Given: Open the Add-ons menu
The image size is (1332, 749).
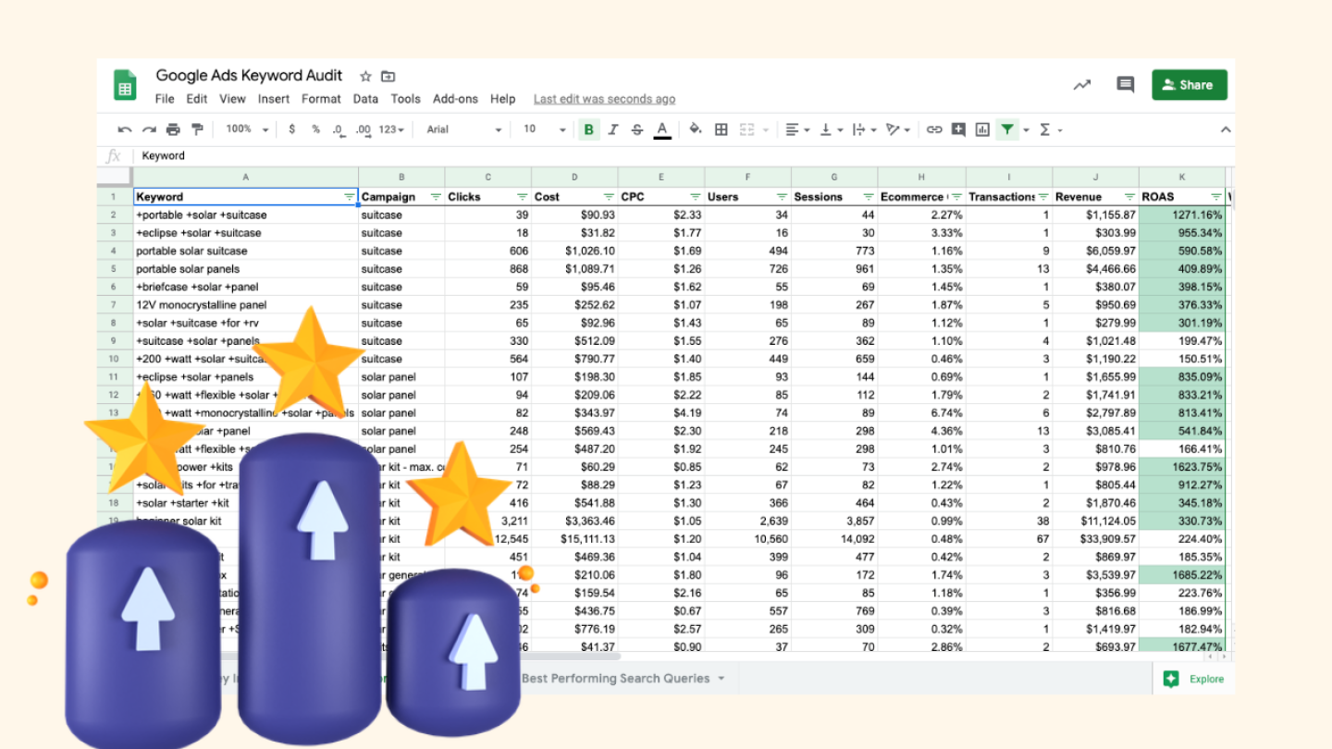Looking at the screenshot, I should pyautogui.click(x=455, y=99).
